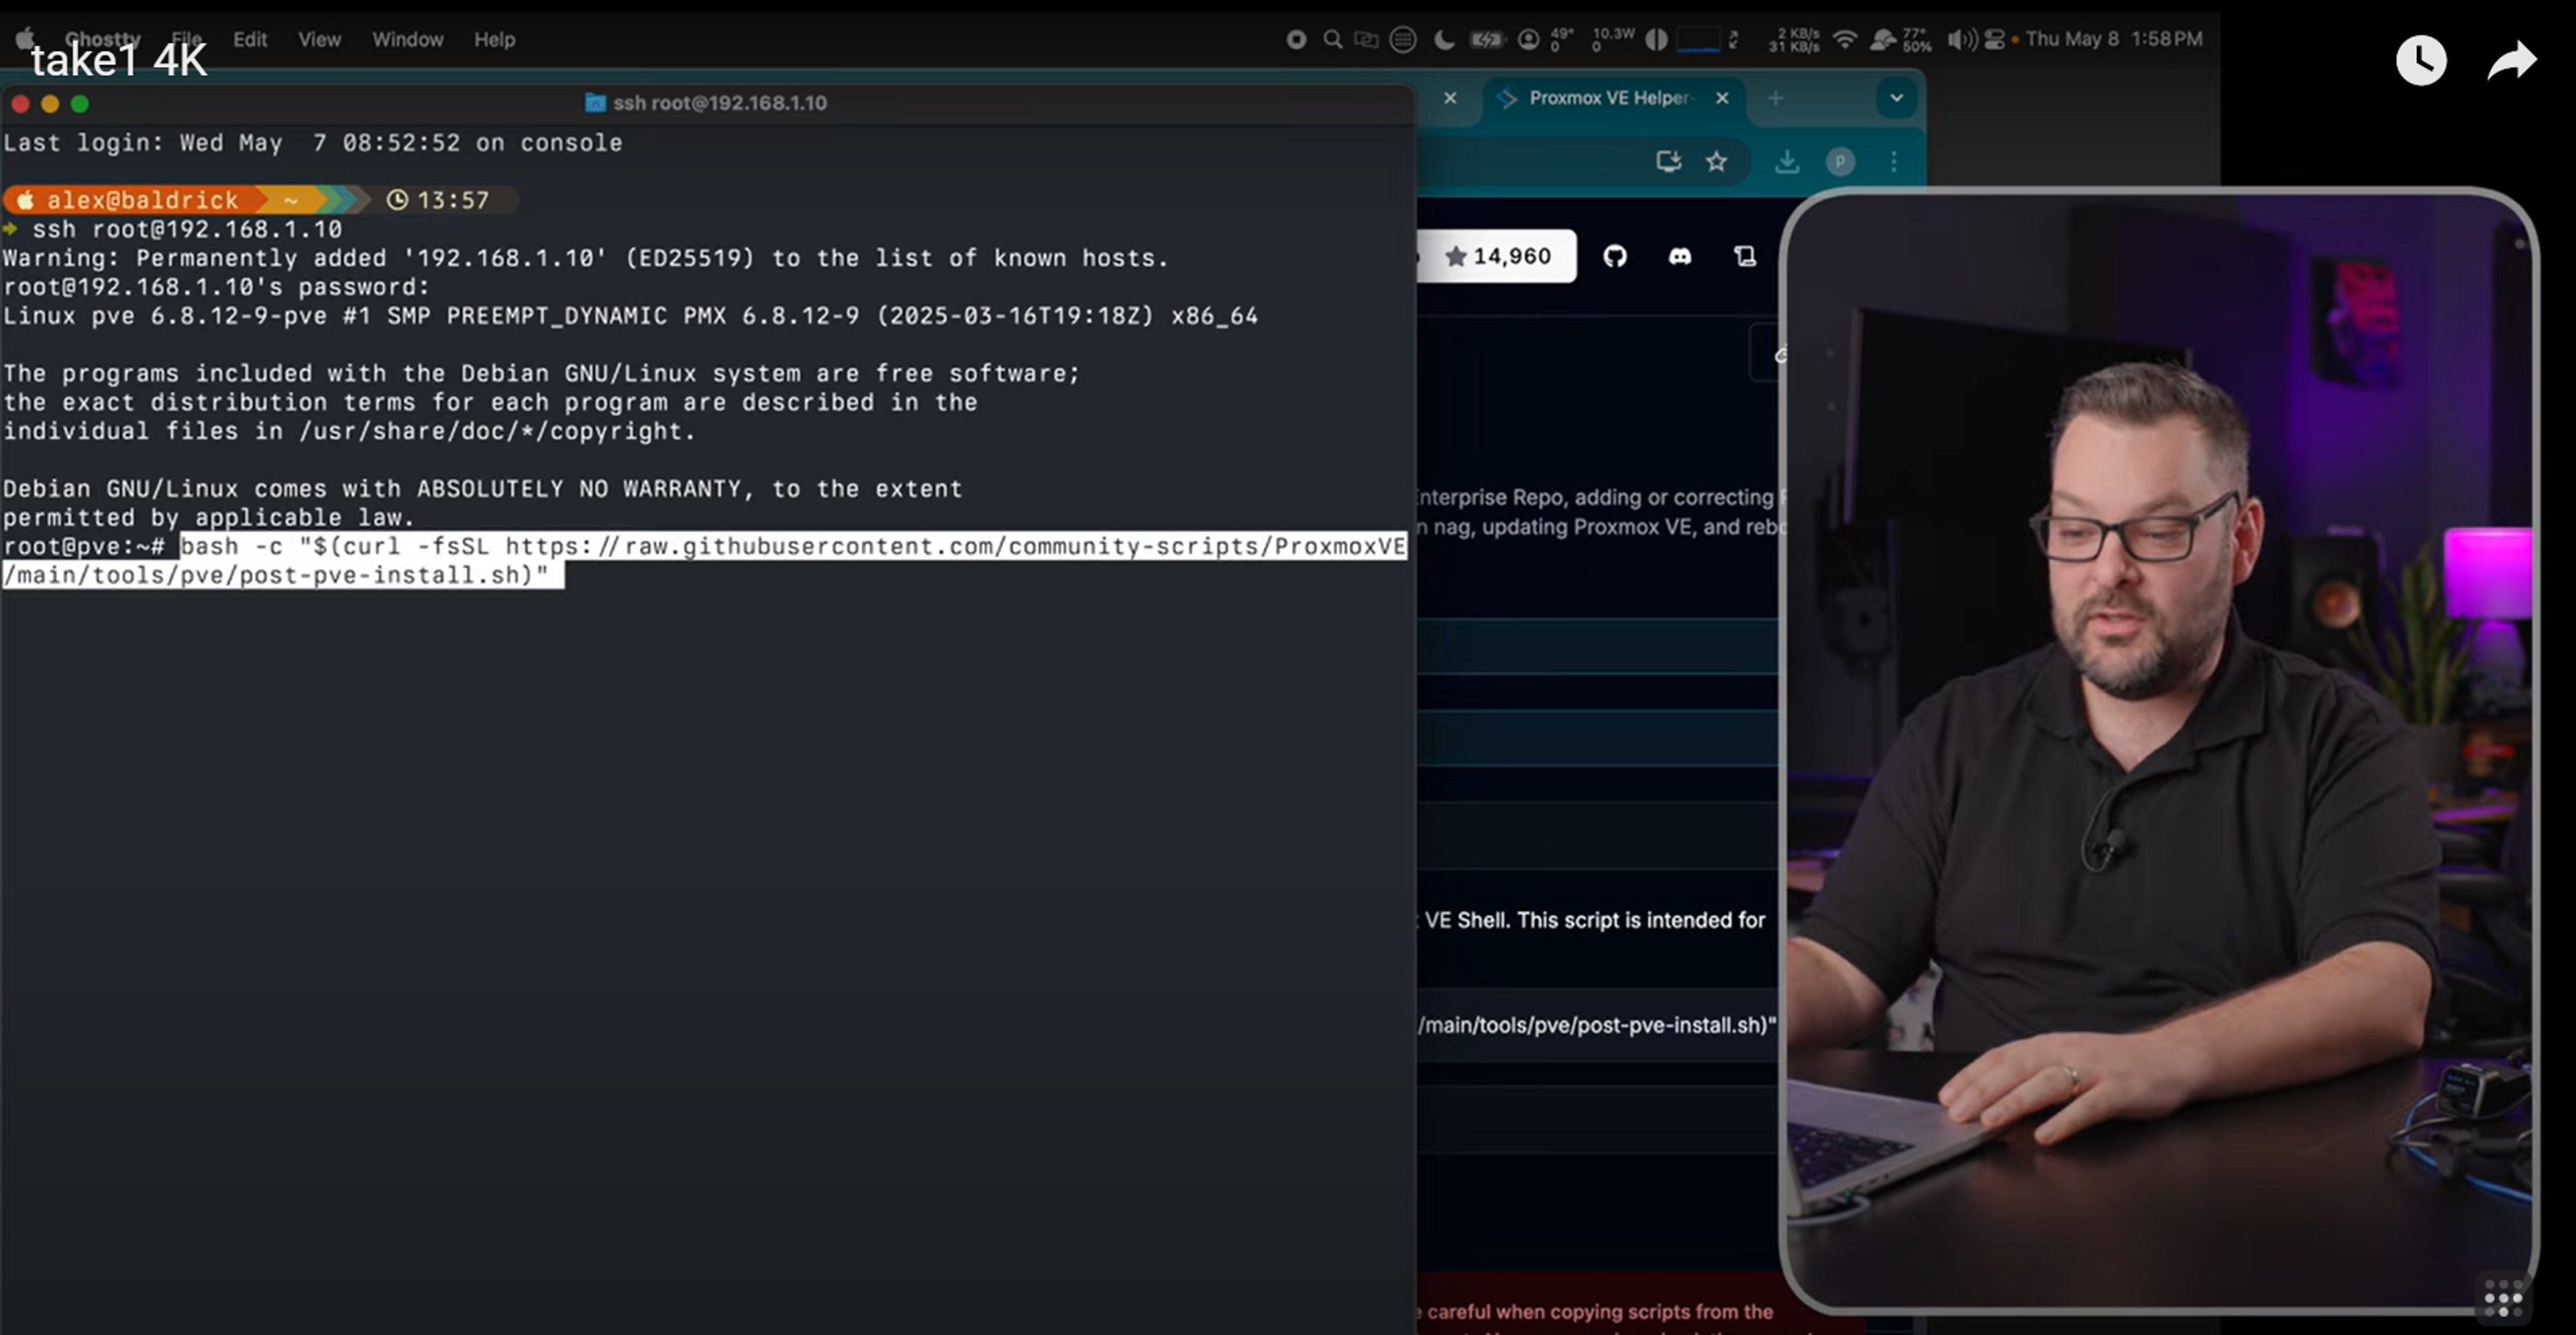Open browser three-dot menu
The image size is (2576, 1335).
(x=1894, y=161)
